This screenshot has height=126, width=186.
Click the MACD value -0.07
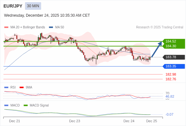tap(169, 114)
